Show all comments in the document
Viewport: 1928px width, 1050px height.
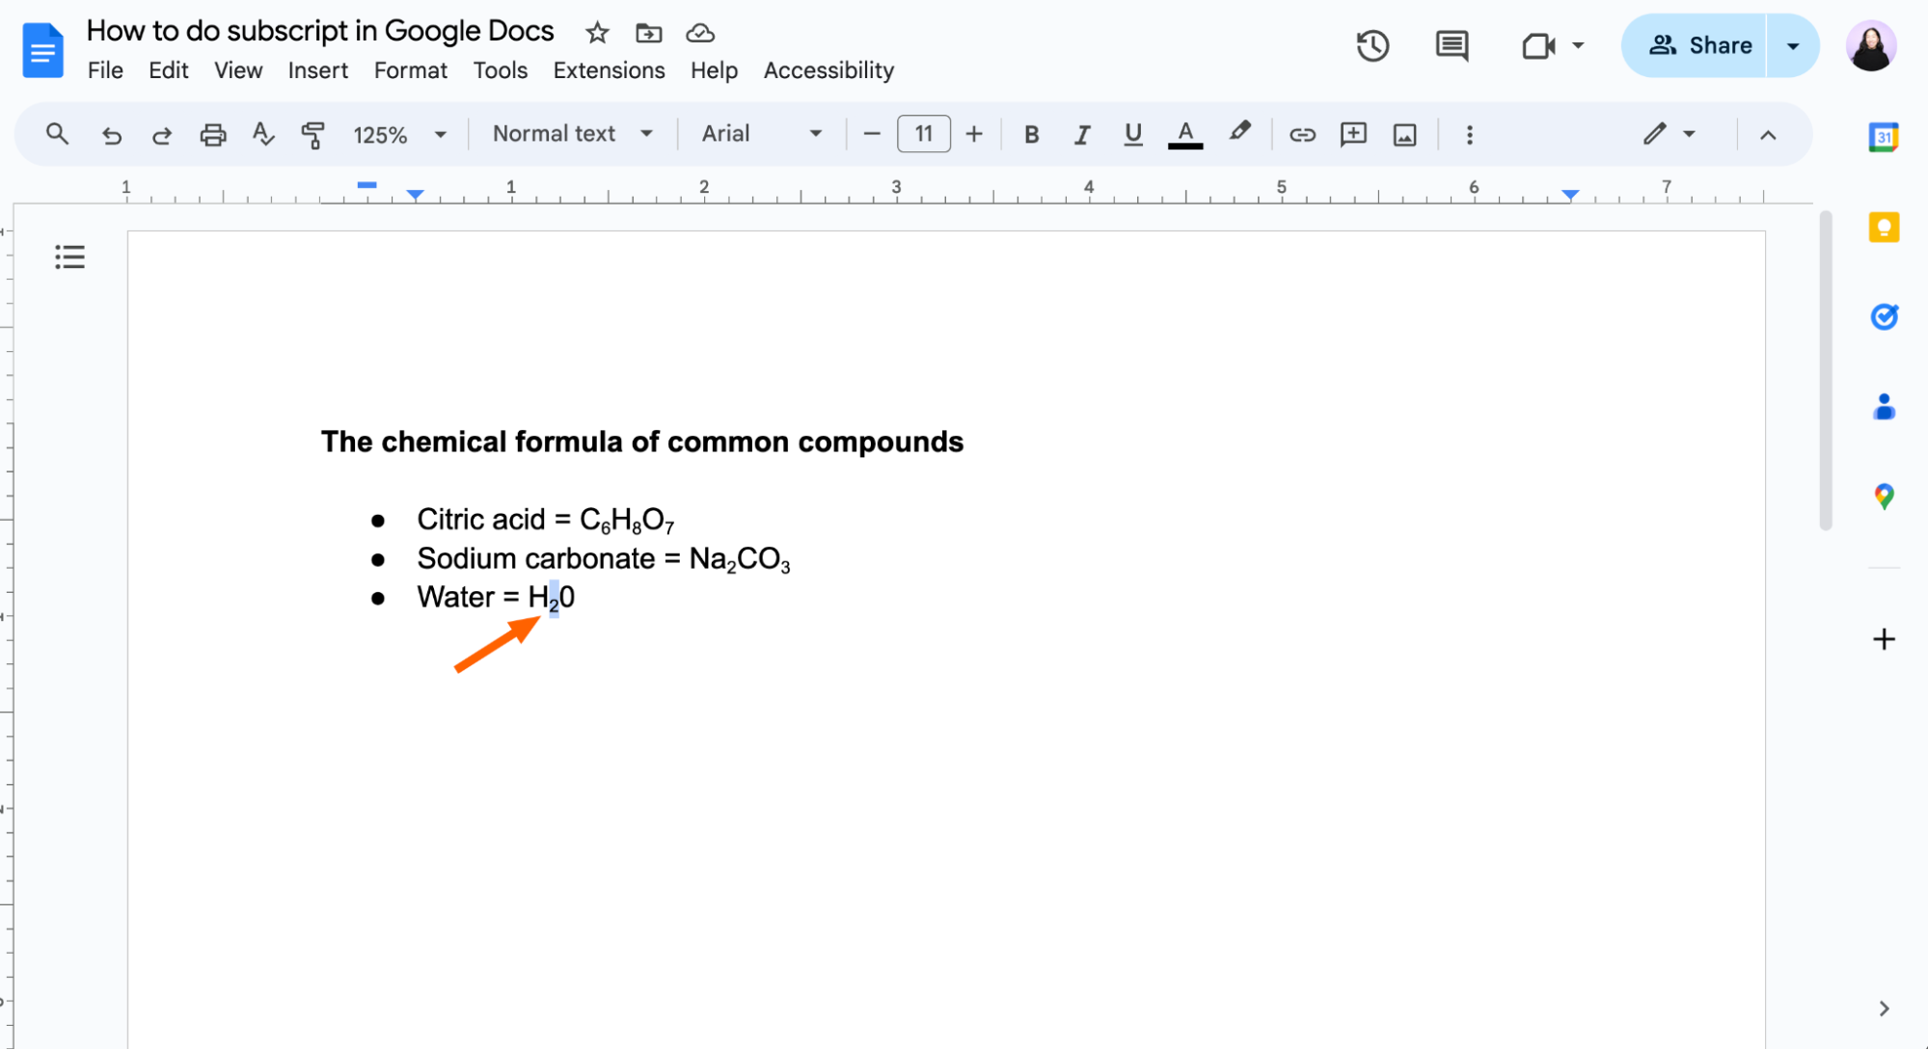pyautogui.click(x=1451, y=45)
